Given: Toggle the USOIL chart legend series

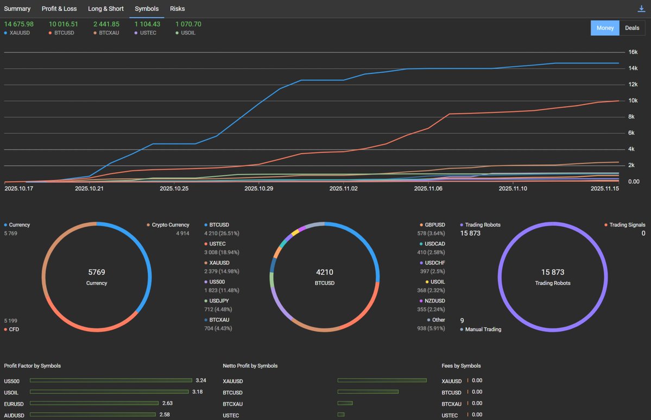Looking at the screenshot, I should tap(186, 33).
